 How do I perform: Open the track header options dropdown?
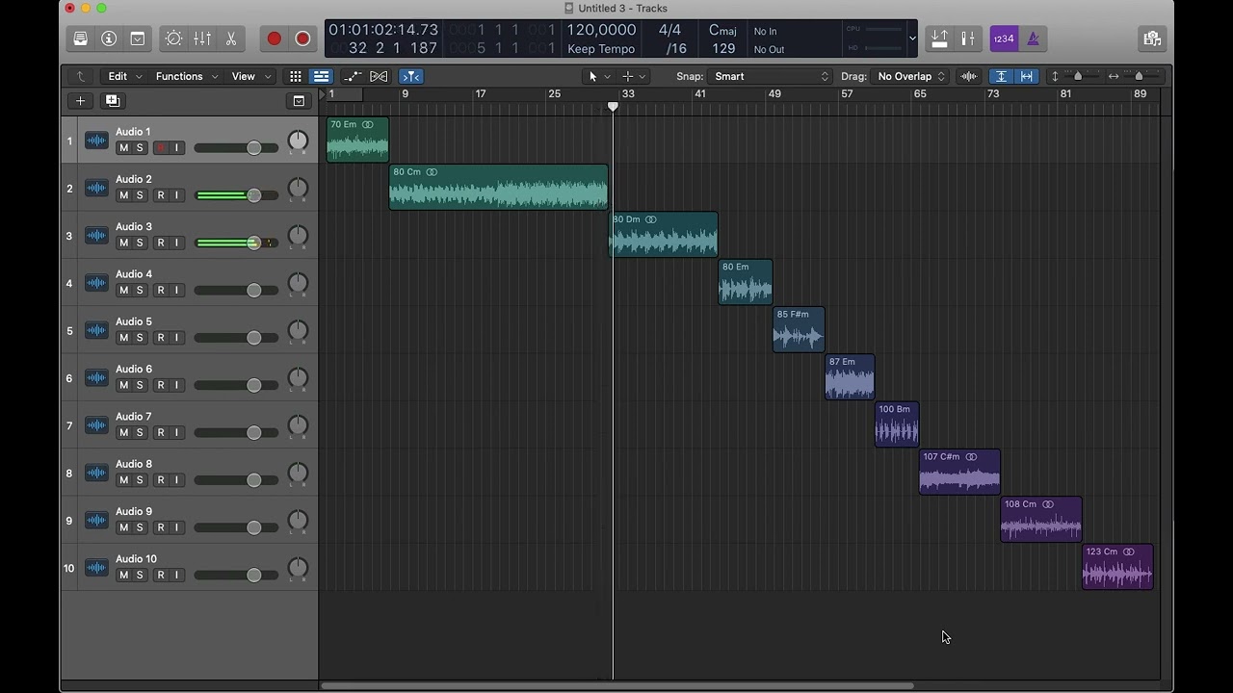click(299, 100)
